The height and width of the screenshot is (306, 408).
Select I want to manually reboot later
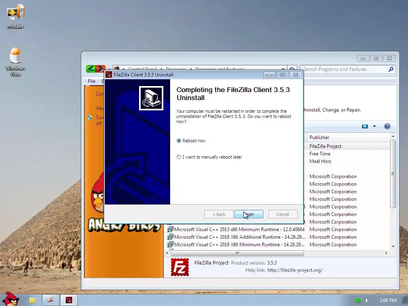[x=179, y=157]
